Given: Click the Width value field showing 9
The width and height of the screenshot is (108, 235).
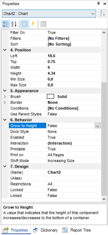Looking at the screenshot, I should [74, 68].
